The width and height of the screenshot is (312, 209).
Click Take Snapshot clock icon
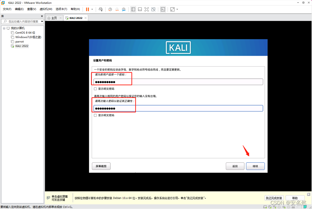[110, 9]
